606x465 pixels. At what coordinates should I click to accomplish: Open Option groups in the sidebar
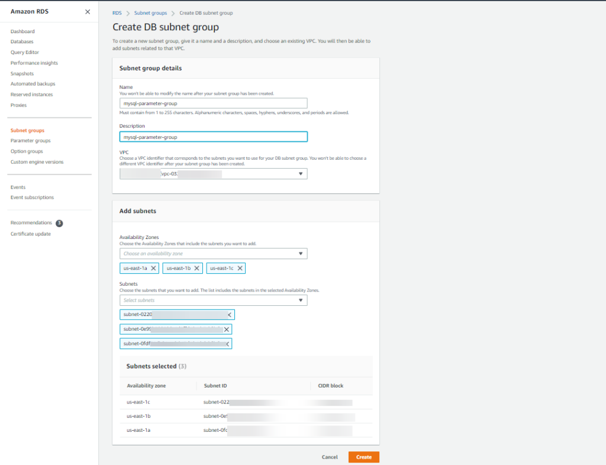[x=27, y=151]
